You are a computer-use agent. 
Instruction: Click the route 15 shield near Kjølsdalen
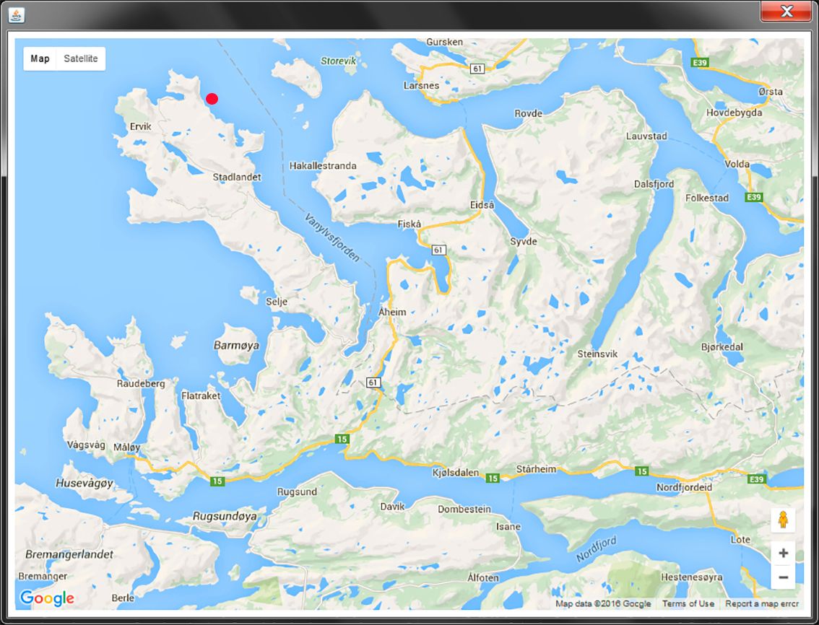pos(492,477)
